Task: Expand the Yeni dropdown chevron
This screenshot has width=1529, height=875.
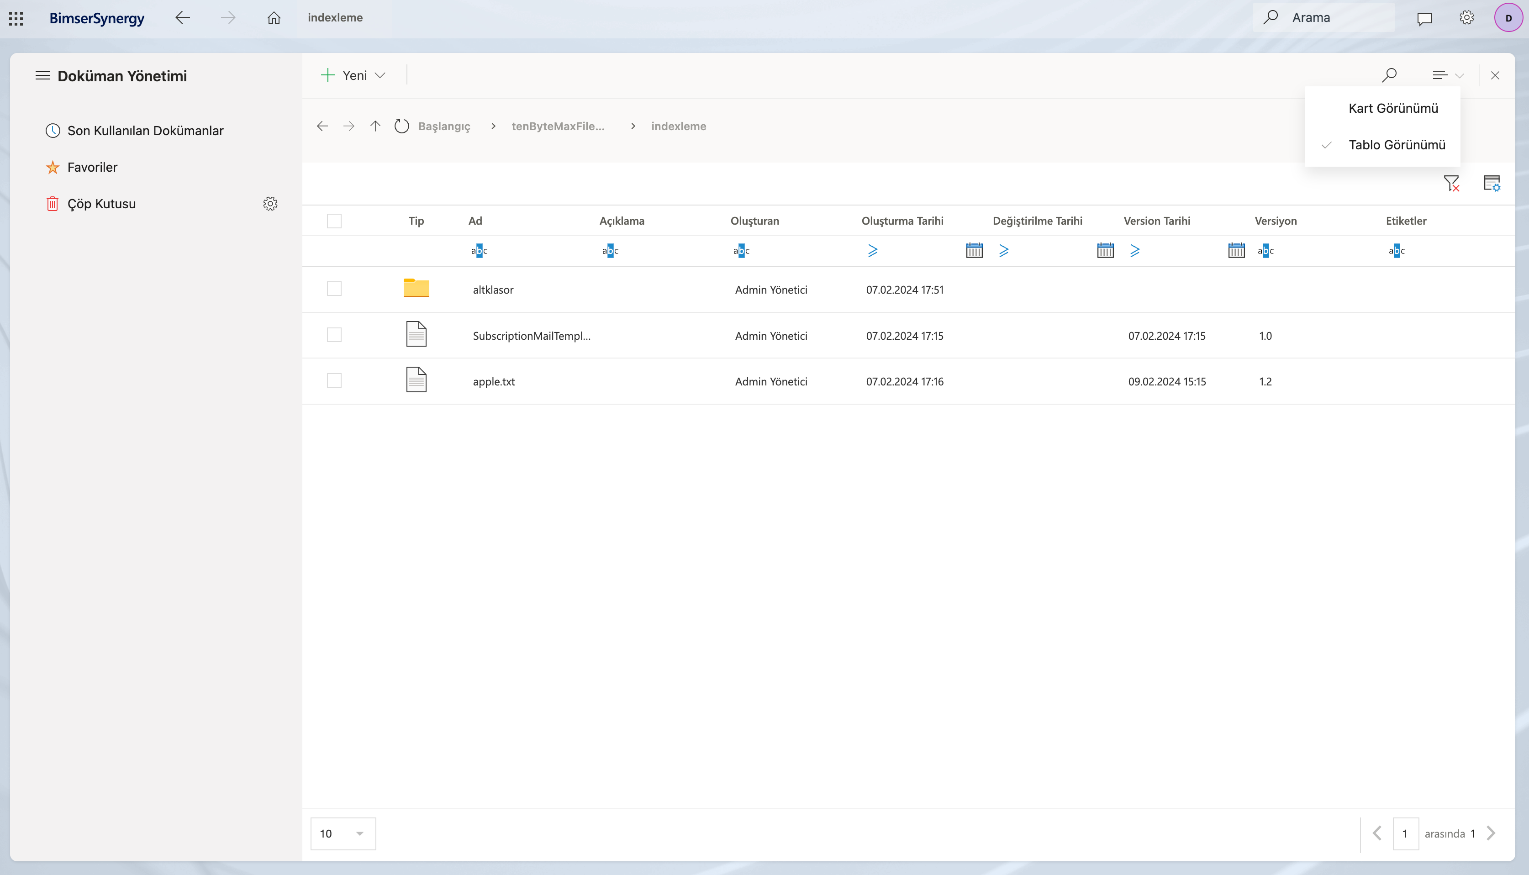Action: pos(380,75)
